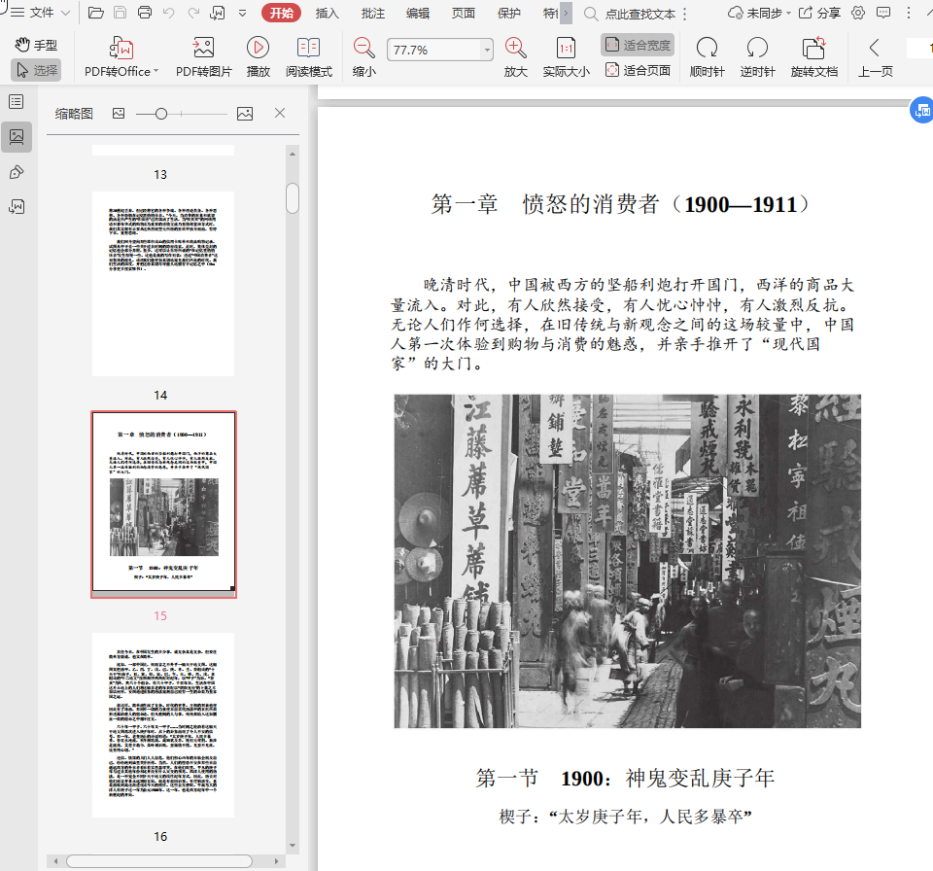This screenshot has width=933, height=871.
Task: Rotate page counterclockwise with 逆时针 icon
Action: click(x=757, y=49)
